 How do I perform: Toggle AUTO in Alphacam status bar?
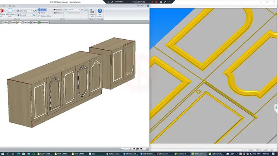point(265,150)
